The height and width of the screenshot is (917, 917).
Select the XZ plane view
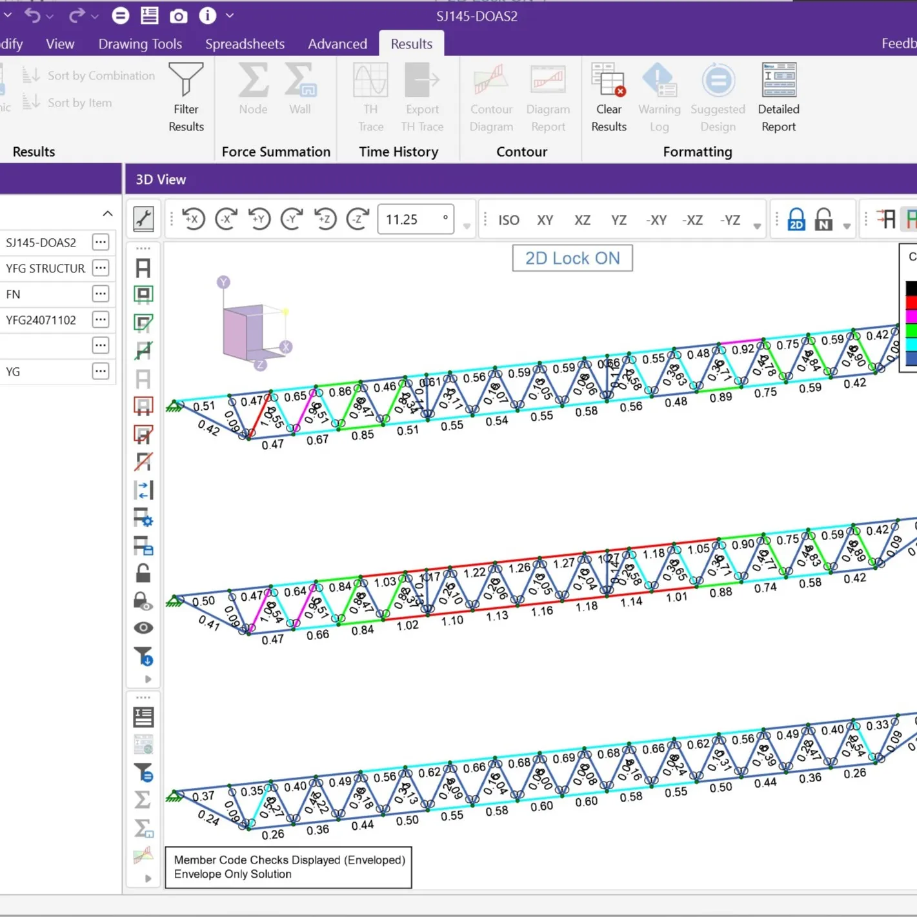coord(582,220)
